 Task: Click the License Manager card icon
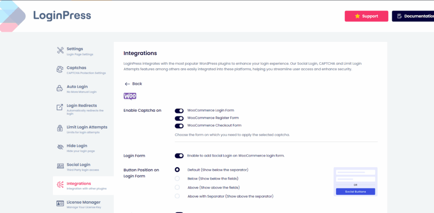[60, 204]
